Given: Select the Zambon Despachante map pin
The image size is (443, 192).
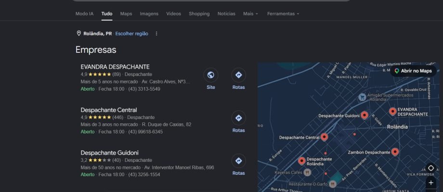Looking at the screenshot, I should [395, 152].
